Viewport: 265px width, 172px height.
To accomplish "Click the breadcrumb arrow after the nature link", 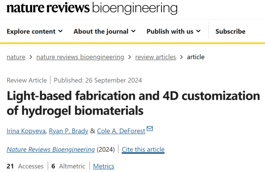I will tap(31, 57).
